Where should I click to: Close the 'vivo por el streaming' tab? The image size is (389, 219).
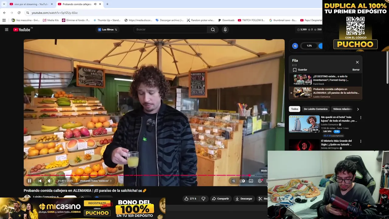coord(52,4)
